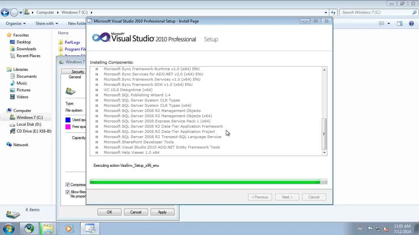Click the Next button in Visual Studio setup
Image resolution: width=419 pixels, height=235 pixels.
pos(287,197)
